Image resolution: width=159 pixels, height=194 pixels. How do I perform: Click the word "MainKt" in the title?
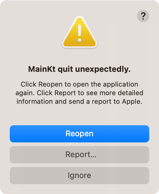click(42, 69)
